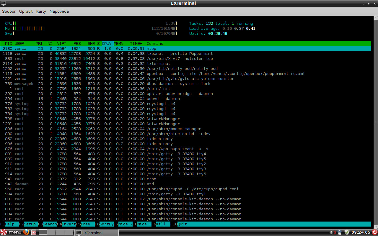Select the getty tty1 process row
The image size is (378, 236).
point(185,194)
